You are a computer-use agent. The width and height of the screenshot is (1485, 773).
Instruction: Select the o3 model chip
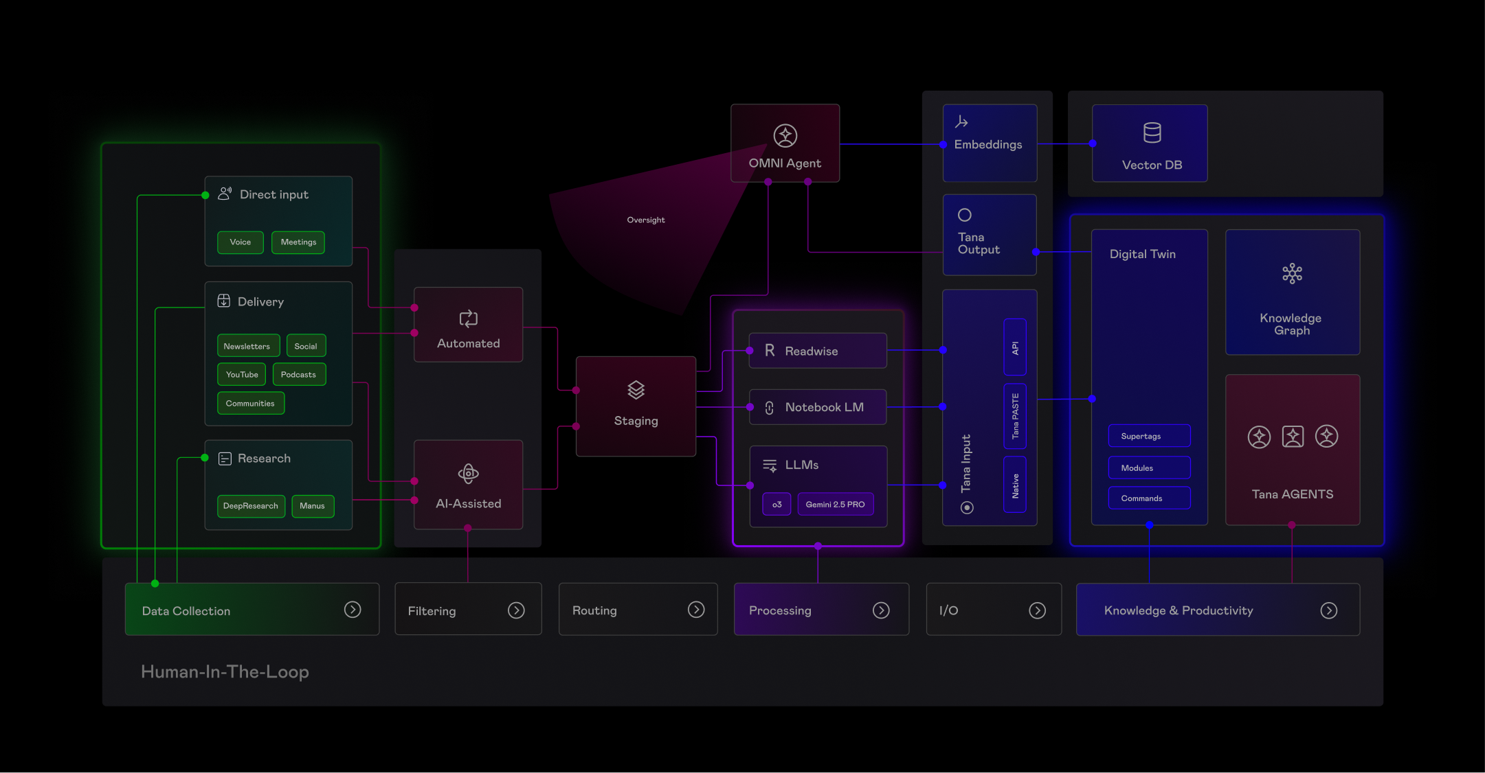click(x=777, y=504)
